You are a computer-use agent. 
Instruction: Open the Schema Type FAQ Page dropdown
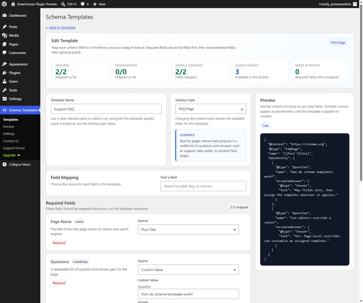[211, 109]
